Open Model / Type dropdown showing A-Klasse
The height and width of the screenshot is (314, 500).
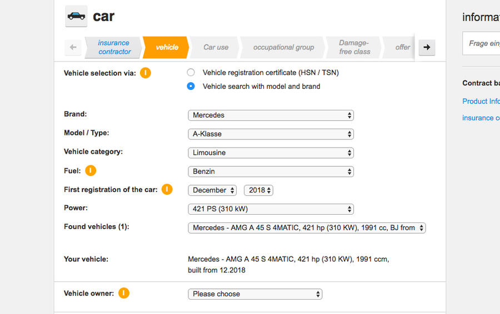pyautogui.click(x=271, y=134)
